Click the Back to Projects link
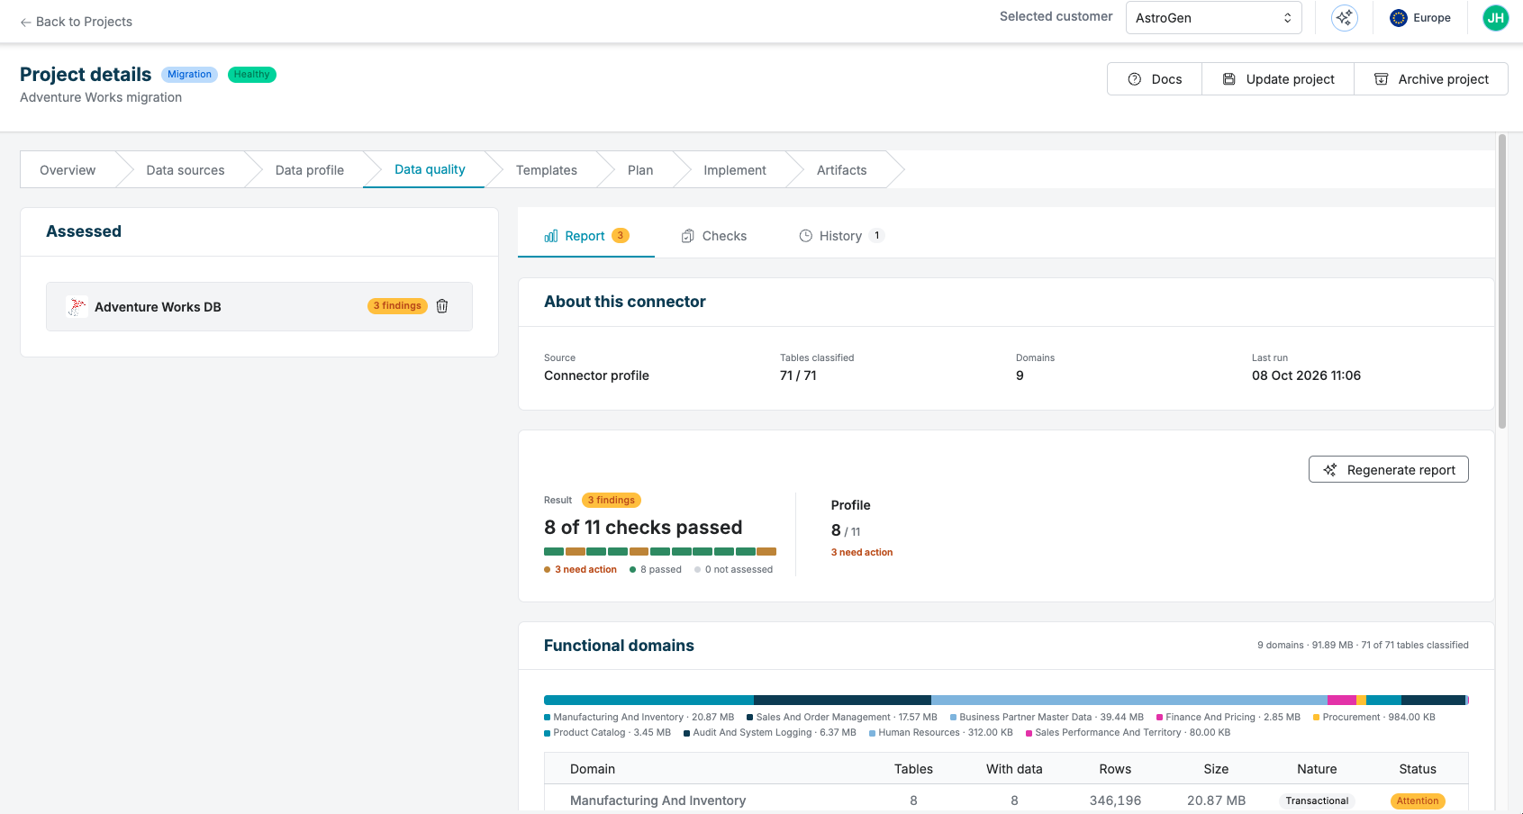The image size is (1523, 814). pyautogui.click(x=76, y=22)
